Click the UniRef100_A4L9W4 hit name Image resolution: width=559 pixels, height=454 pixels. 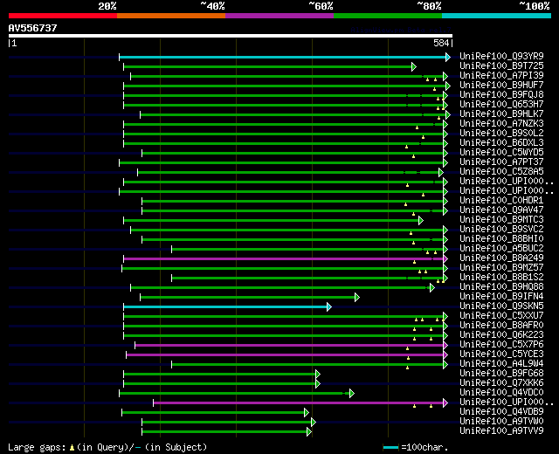pyautogui.click(x=501, y=364)
